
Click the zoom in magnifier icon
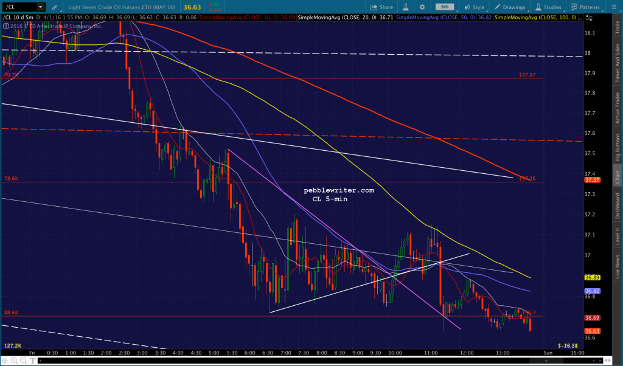[15, 361]
